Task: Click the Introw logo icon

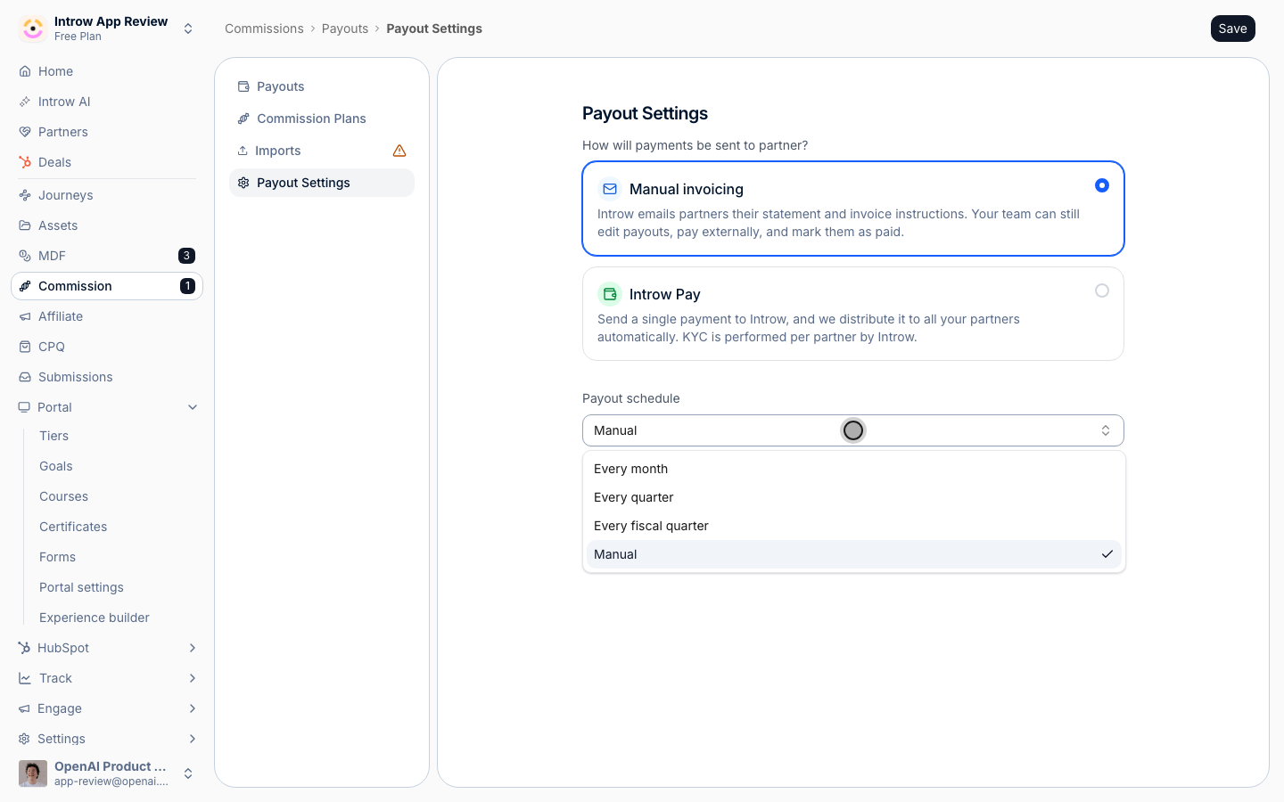Action: [33, 29]
